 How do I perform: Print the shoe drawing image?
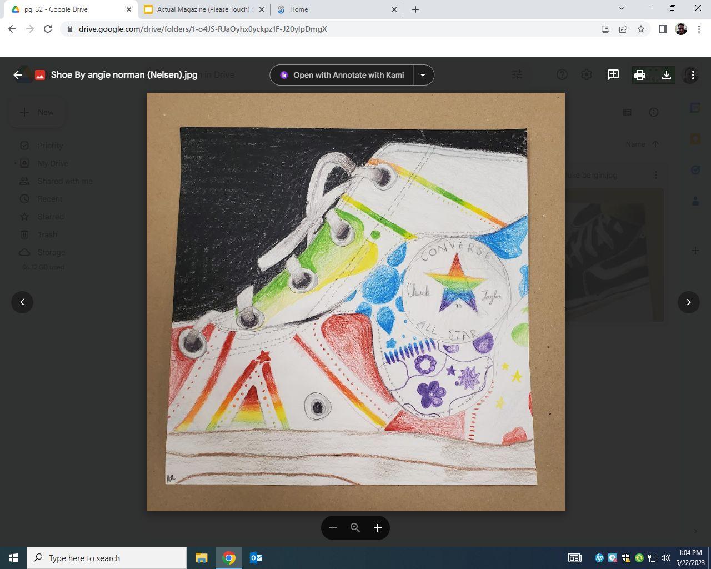(640, 75)
